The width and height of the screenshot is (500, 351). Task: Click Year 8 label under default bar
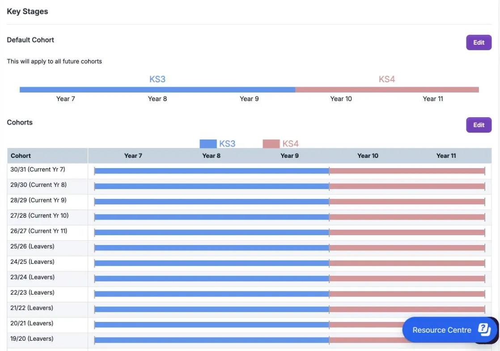(157, 99)
